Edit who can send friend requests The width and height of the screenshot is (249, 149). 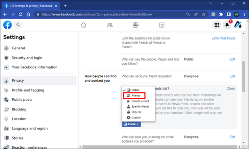coord(232,76)
